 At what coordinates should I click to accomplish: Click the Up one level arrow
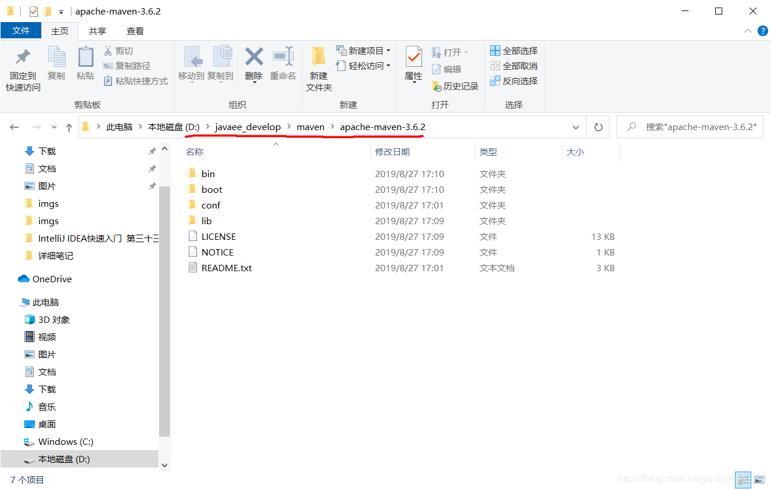[69, 127]
